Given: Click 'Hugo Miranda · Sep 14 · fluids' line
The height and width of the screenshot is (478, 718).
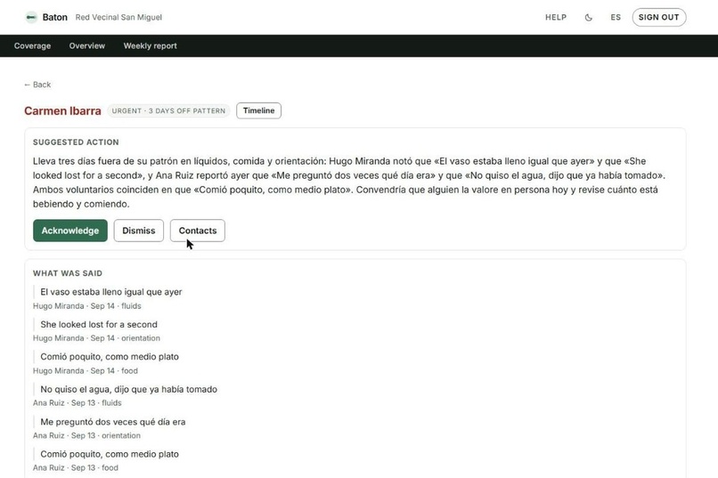Looking at the screenshot, I should click(x=87, y=306).
